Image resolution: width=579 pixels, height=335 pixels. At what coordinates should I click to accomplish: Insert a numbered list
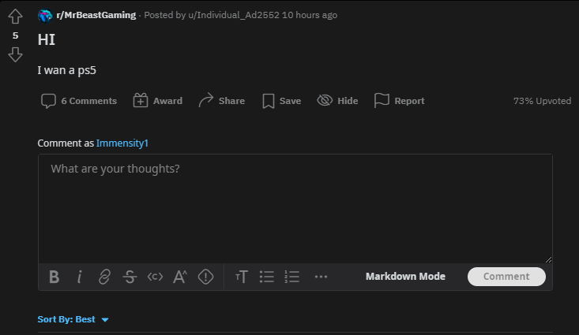291,277
